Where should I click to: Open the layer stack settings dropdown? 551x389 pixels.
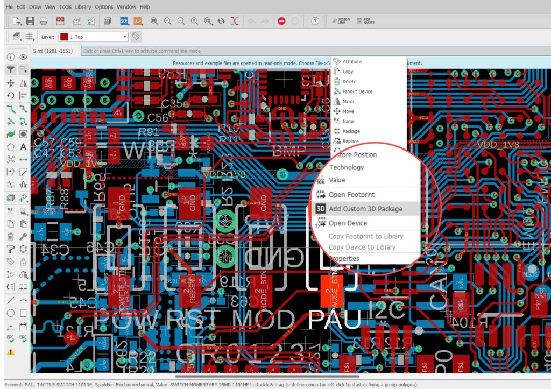[x=16, y=37]
